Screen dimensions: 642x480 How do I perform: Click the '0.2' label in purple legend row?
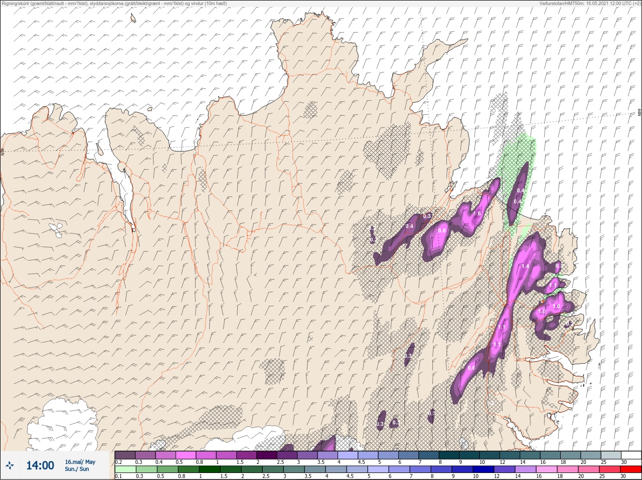click(x=118, y=461)
